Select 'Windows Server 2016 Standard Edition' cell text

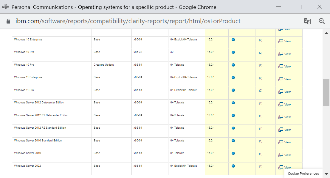coord(38,141)
